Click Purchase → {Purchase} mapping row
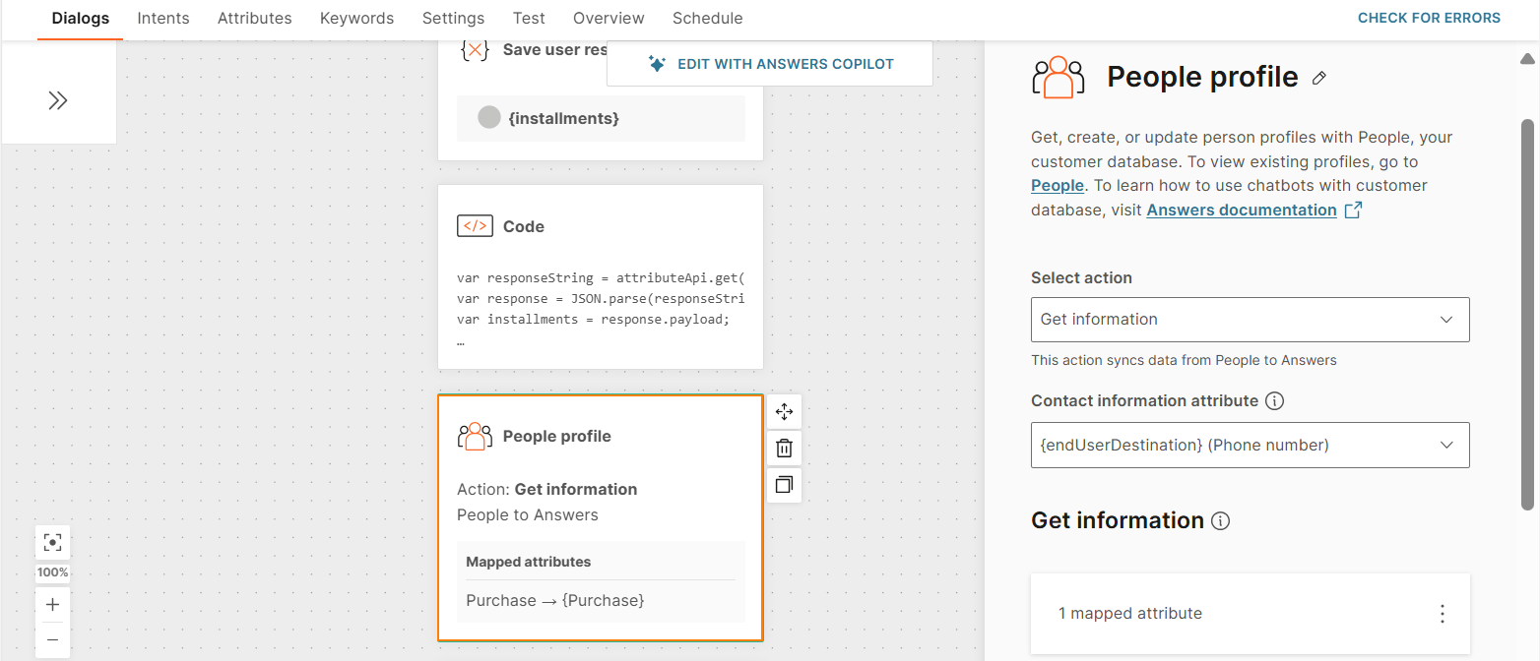The image size is (1540, 661). point(555,601)
